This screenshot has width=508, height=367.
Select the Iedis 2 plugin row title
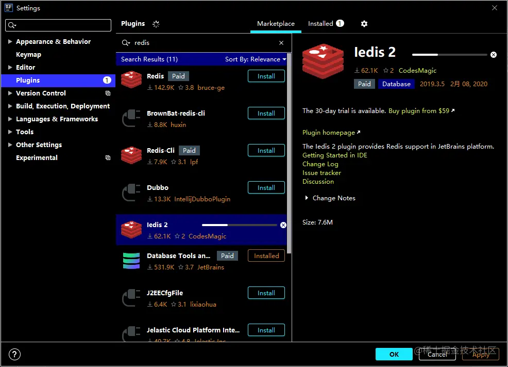click(x=157, y=225)
